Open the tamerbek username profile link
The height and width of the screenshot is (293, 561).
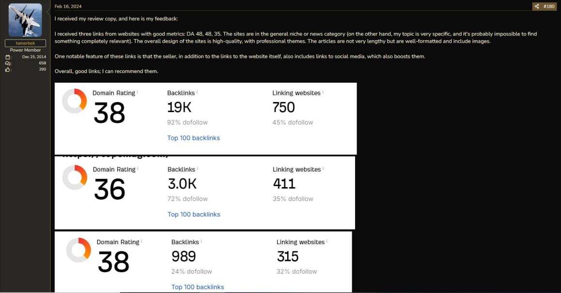click(x=25, y=43)
